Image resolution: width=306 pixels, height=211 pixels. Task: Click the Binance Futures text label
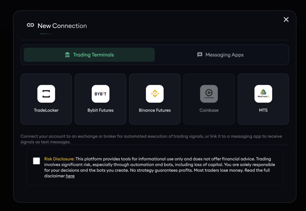tap(154, 110)
